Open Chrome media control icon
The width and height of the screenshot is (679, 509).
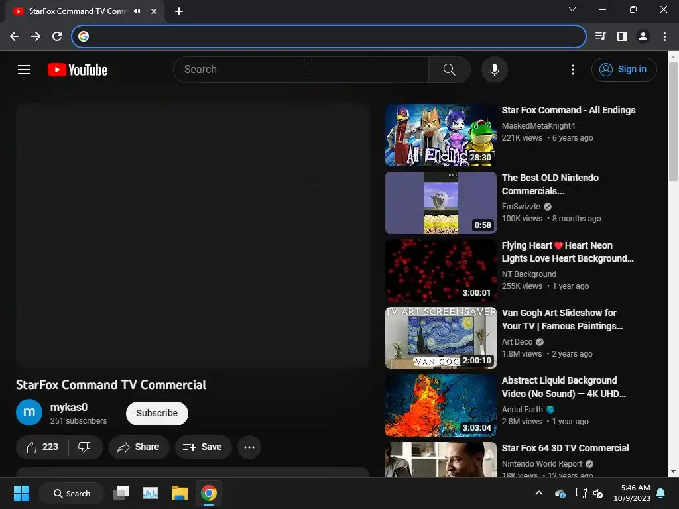[600, 36]
